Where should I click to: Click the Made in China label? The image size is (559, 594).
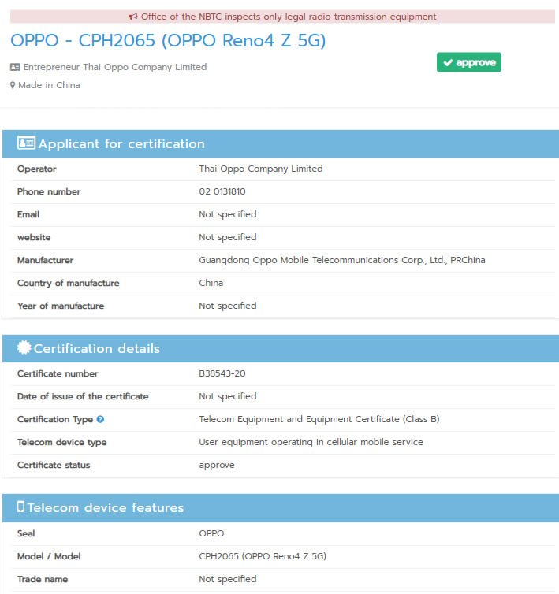49,85
